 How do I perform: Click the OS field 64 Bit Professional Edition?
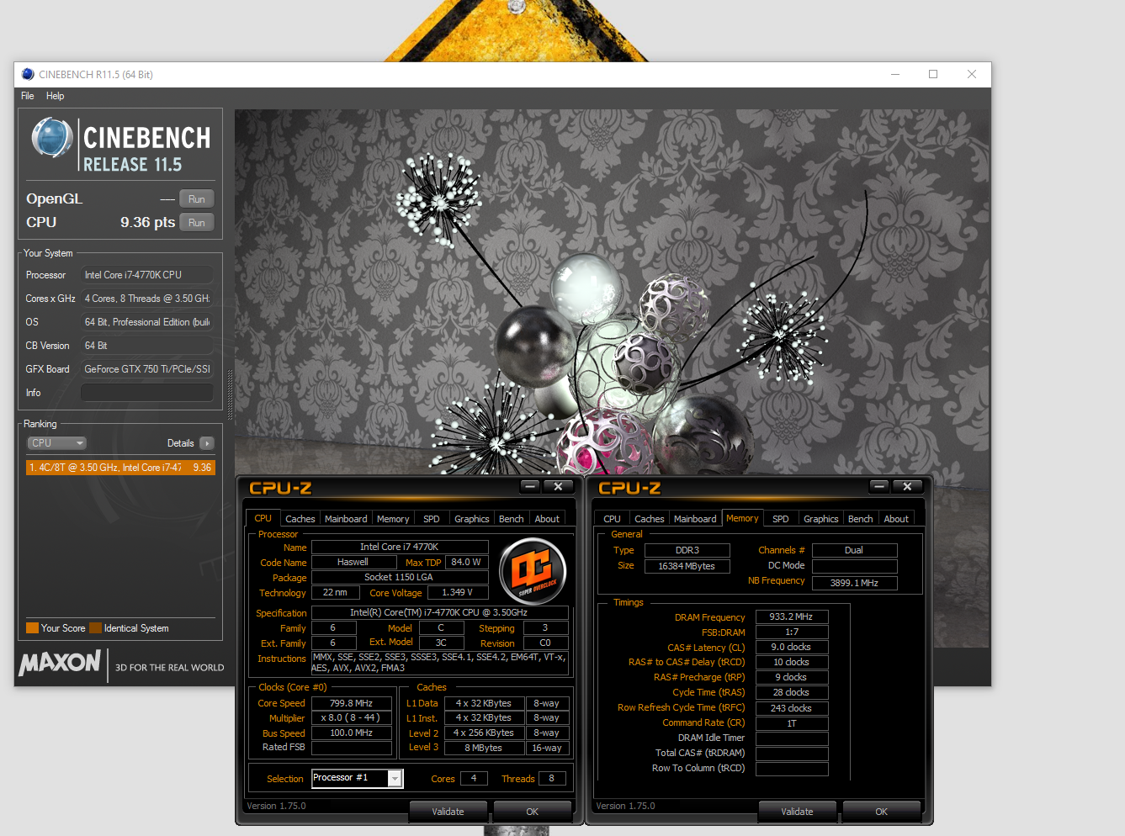coord(147,322)
